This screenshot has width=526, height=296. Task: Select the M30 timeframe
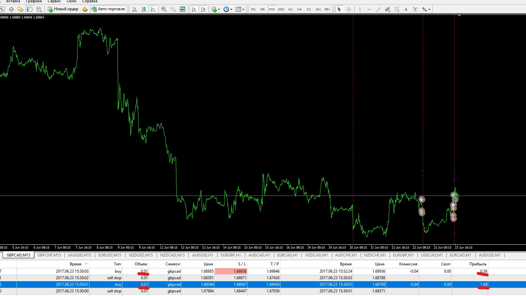(x=281, y=9)
